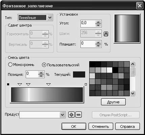Viewport: 145px width, 135px height.
Task: Click the fountain fill preview thumbnail
Action: [x=127, y=29]
